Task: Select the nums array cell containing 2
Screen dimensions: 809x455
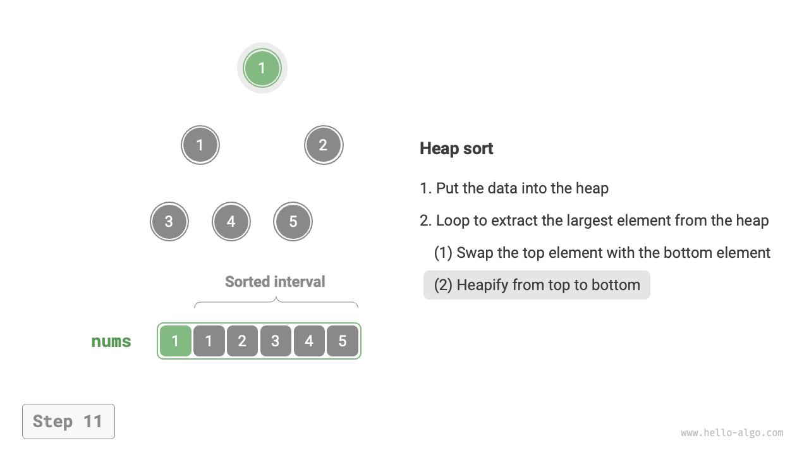Action: click(x=242, y=341)
